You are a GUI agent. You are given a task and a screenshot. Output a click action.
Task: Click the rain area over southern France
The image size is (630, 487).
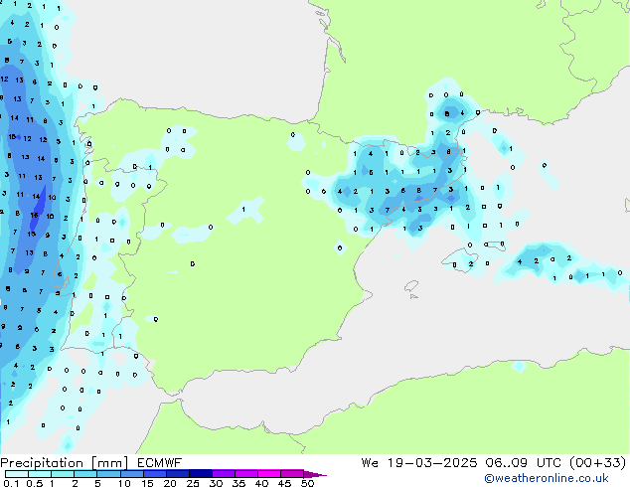pyautogui.click(x=452, y=109)
